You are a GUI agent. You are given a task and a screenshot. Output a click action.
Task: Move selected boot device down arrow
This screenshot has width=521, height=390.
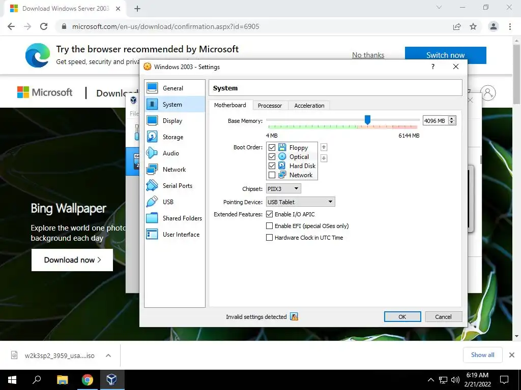[324, 158]
